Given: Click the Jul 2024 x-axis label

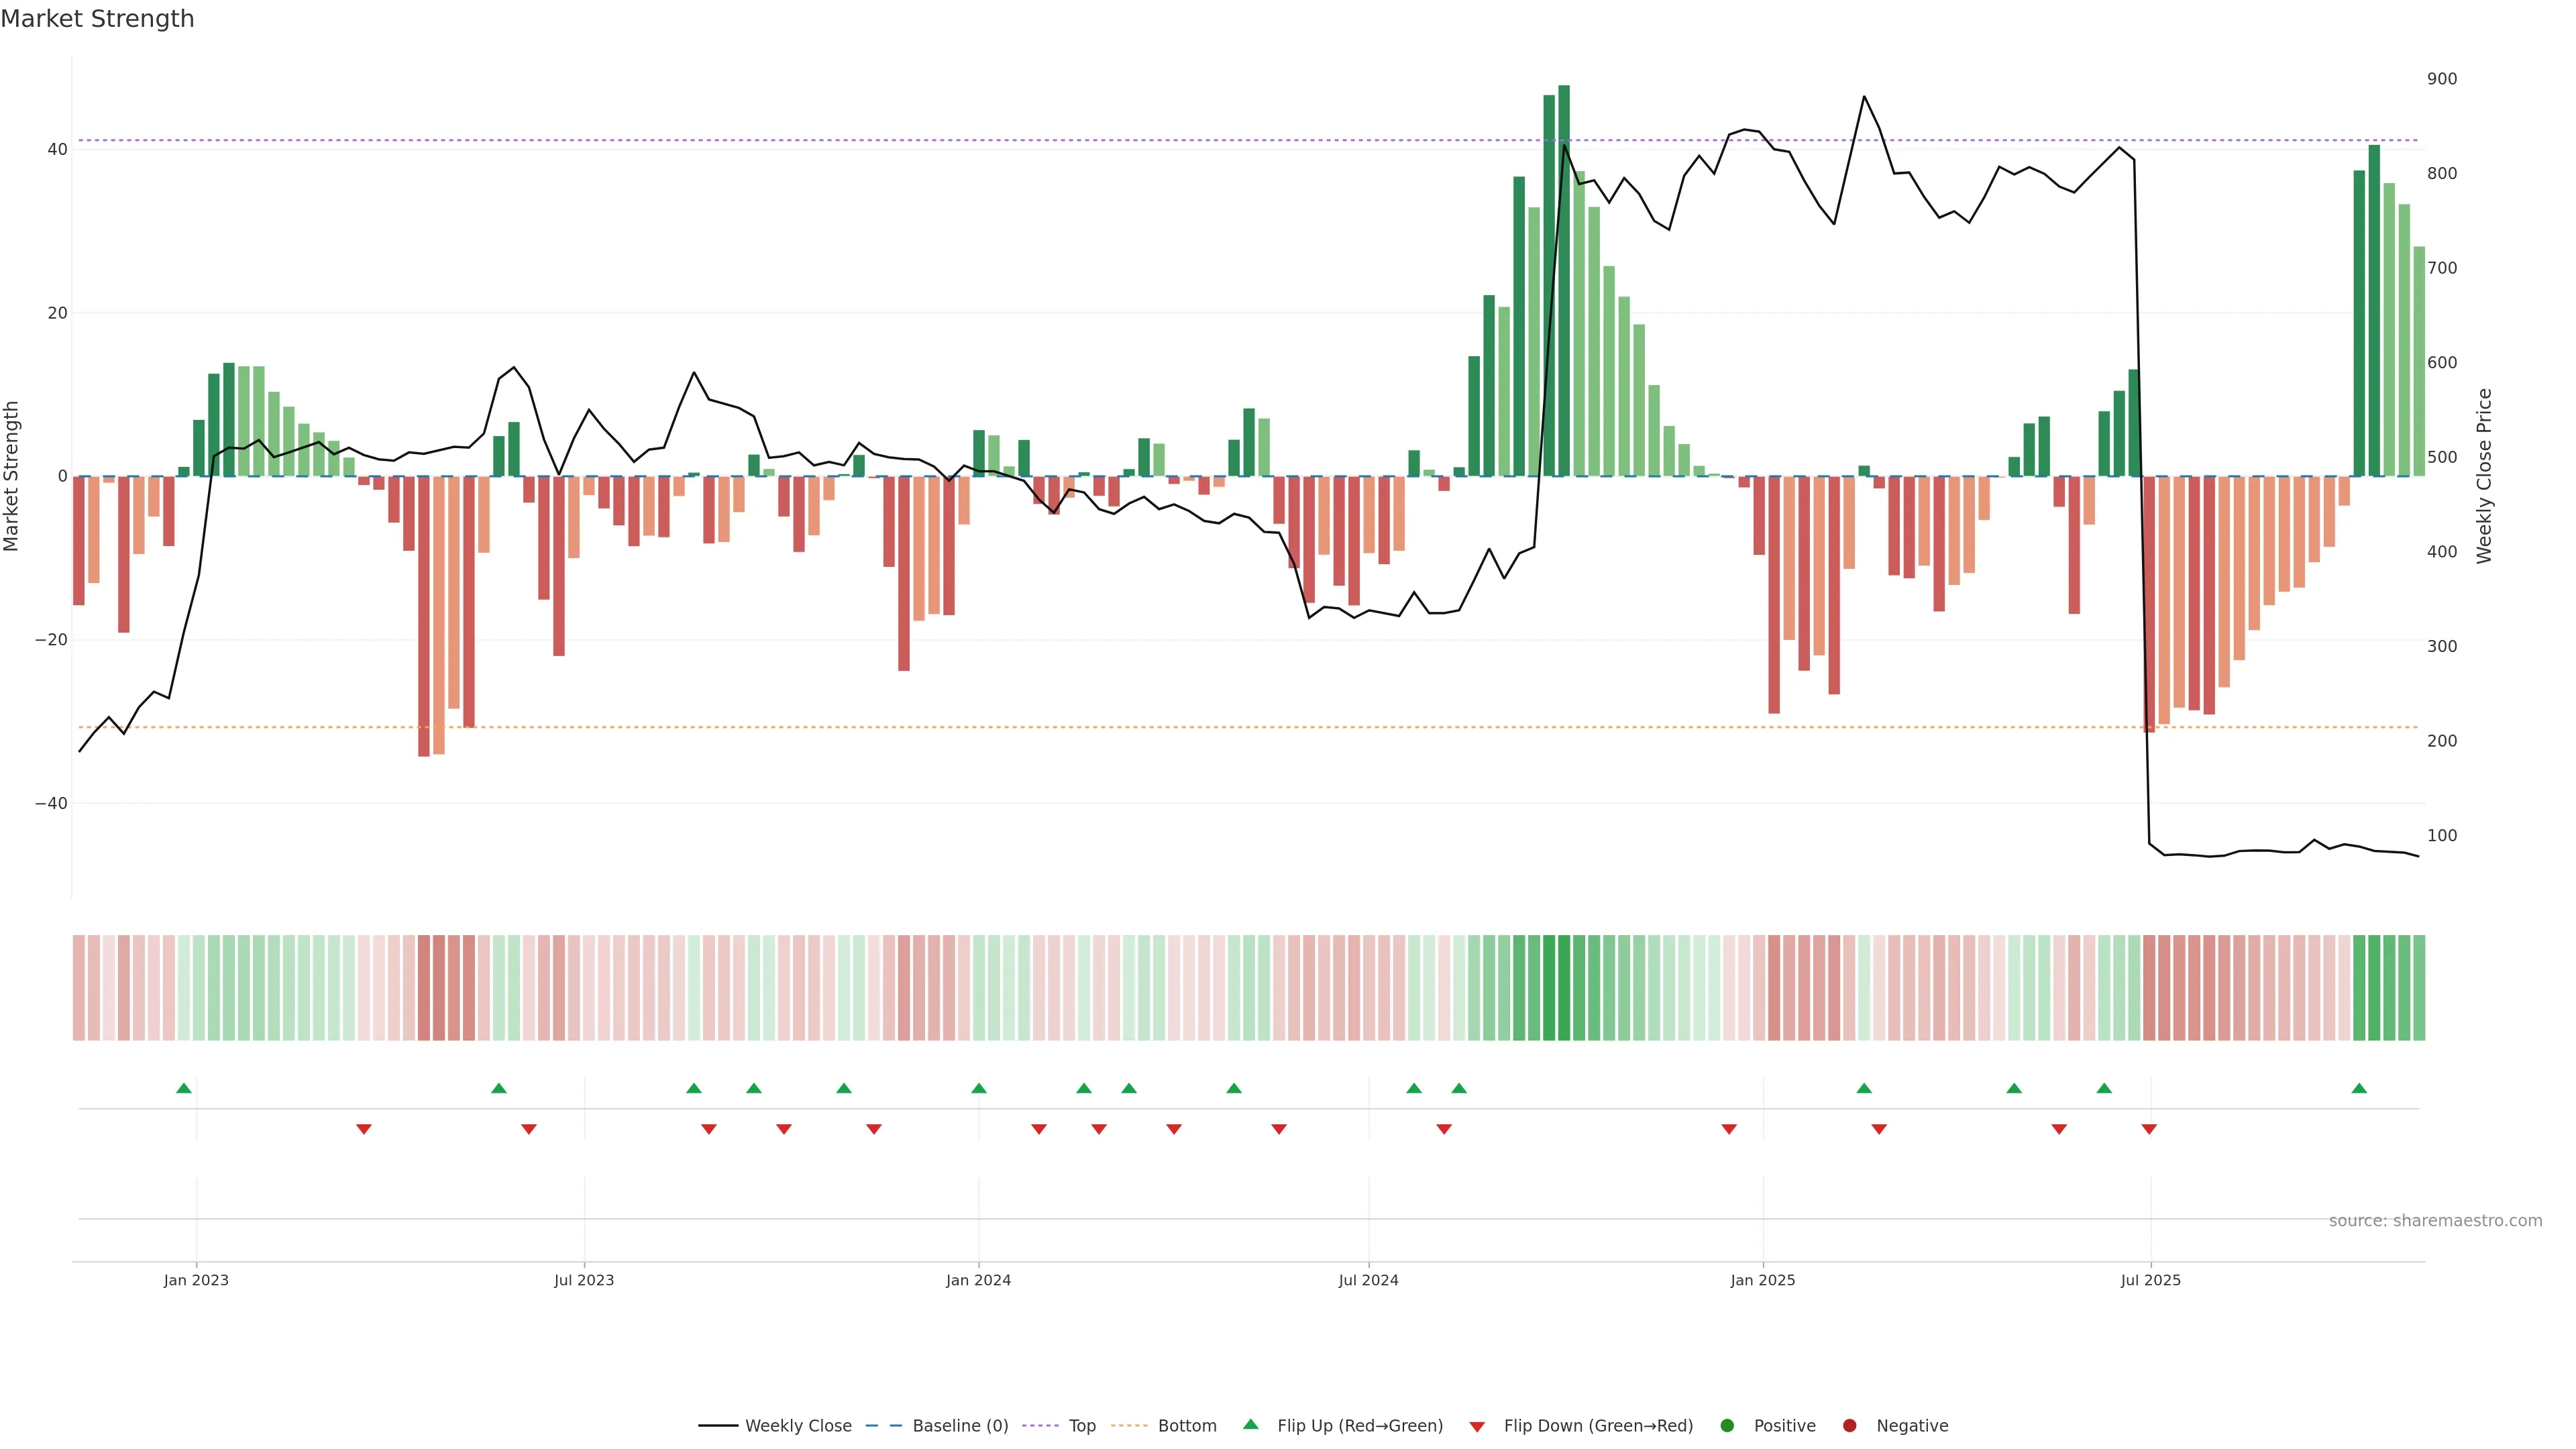Looking at the screenshot, I should point(1368,1280).
